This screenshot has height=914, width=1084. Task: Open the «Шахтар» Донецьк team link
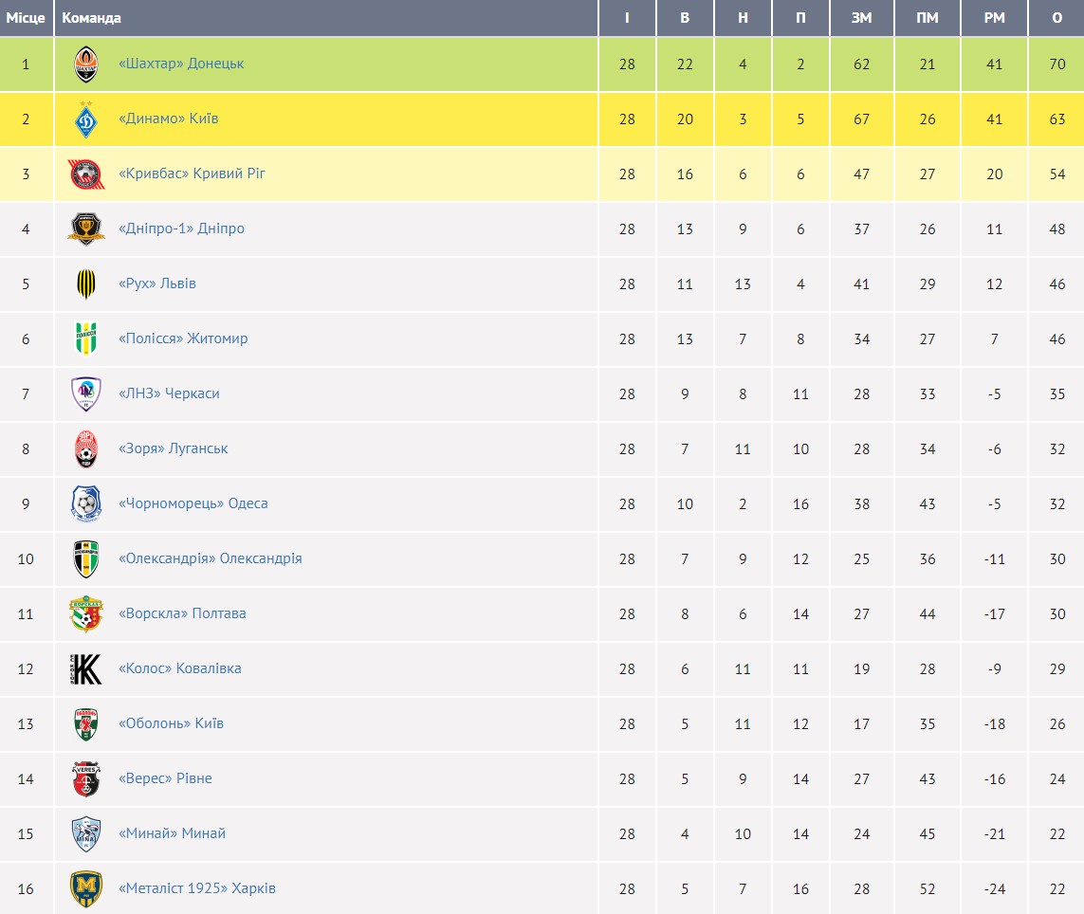(x=181, y=64)
